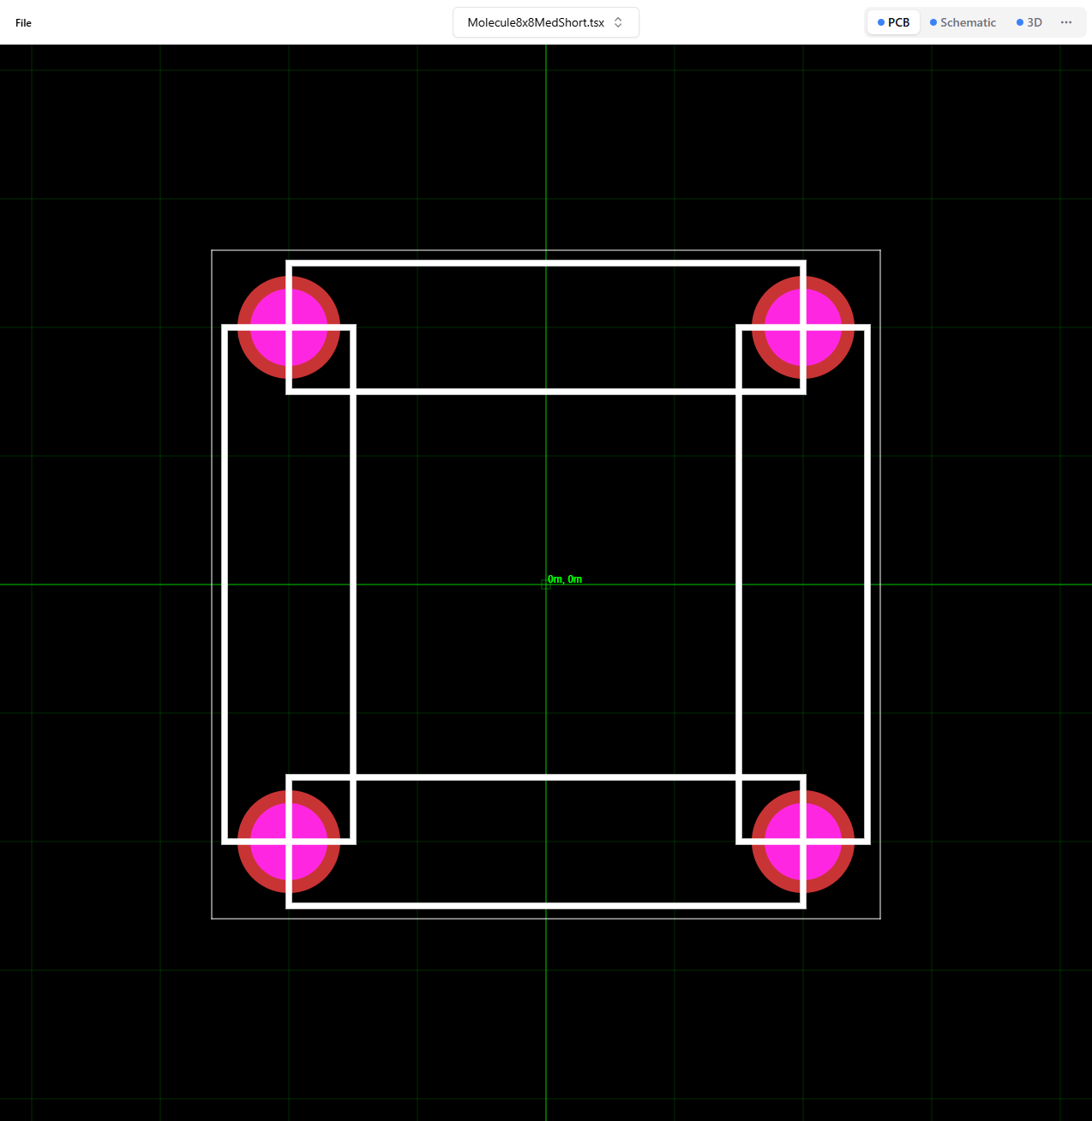
Task: Select the top-left plated hole
Action: click(x=289, y=327)
